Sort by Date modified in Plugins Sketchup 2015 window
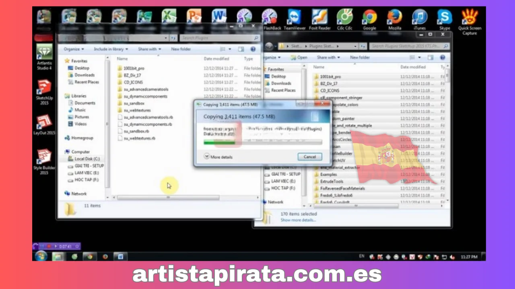This screenshot has width=515, height=289. click(413, 67)
